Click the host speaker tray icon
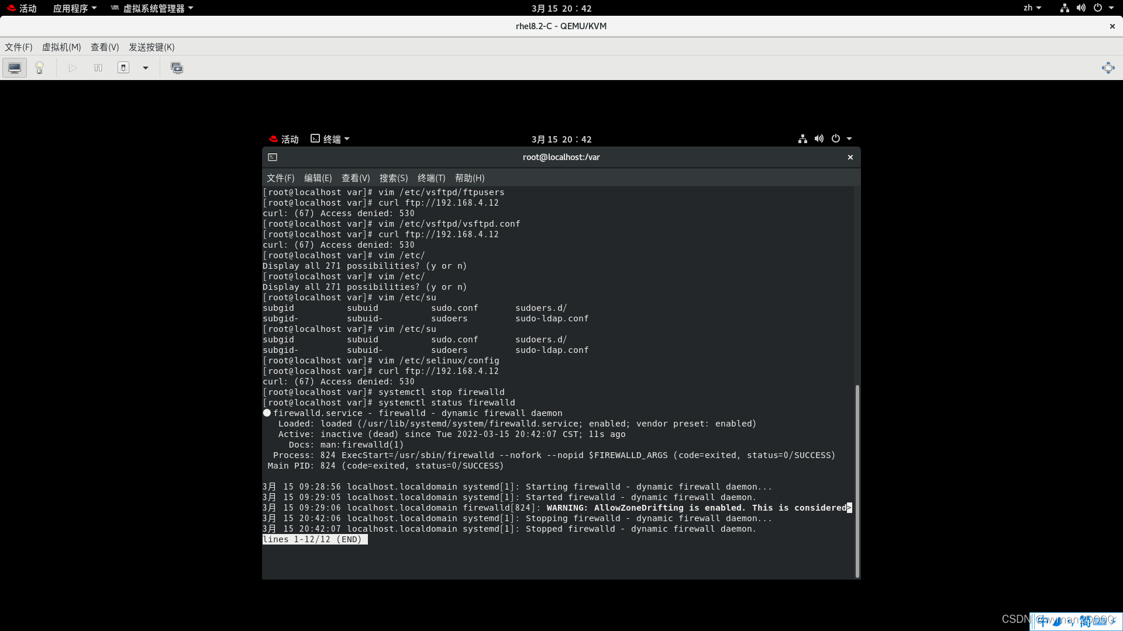1123x631 pixels. click(1081, 8)
